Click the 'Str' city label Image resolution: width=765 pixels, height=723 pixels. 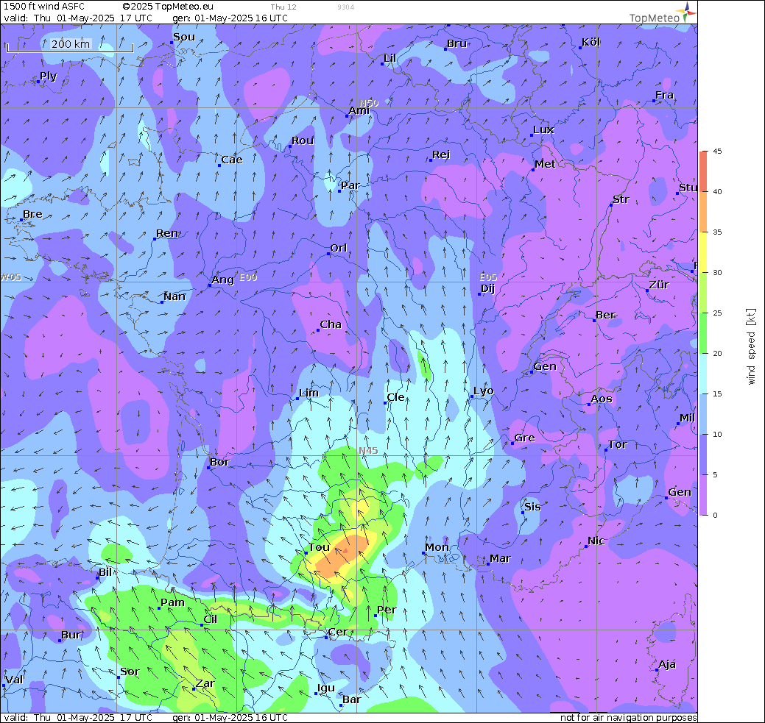coord(621,199)
